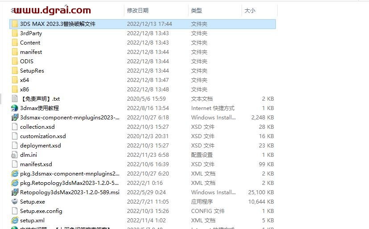Select the dlm.ini file name
The image size is (369, 229).
[x=29, y=155]
